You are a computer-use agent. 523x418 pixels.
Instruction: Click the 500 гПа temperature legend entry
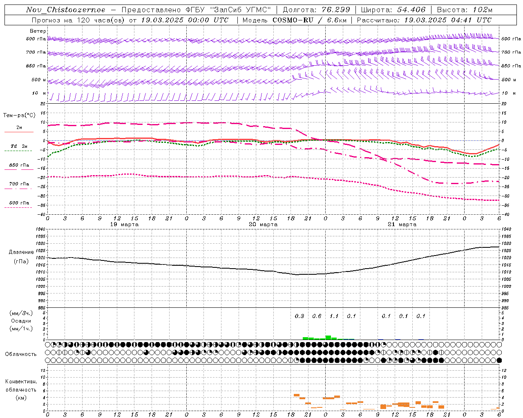point(19,203)
